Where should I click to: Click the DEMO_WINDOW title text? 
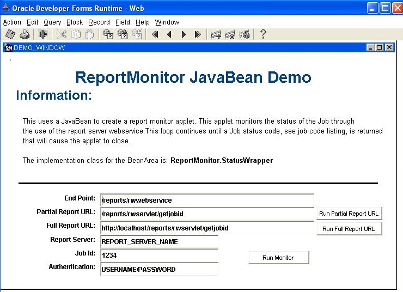click(x=39, y=48)
